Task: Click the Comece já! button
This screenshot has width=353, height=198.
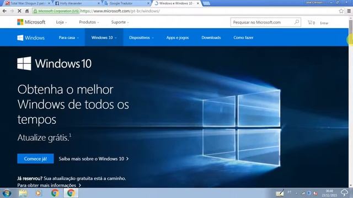Action: click(x=35, y=159)
